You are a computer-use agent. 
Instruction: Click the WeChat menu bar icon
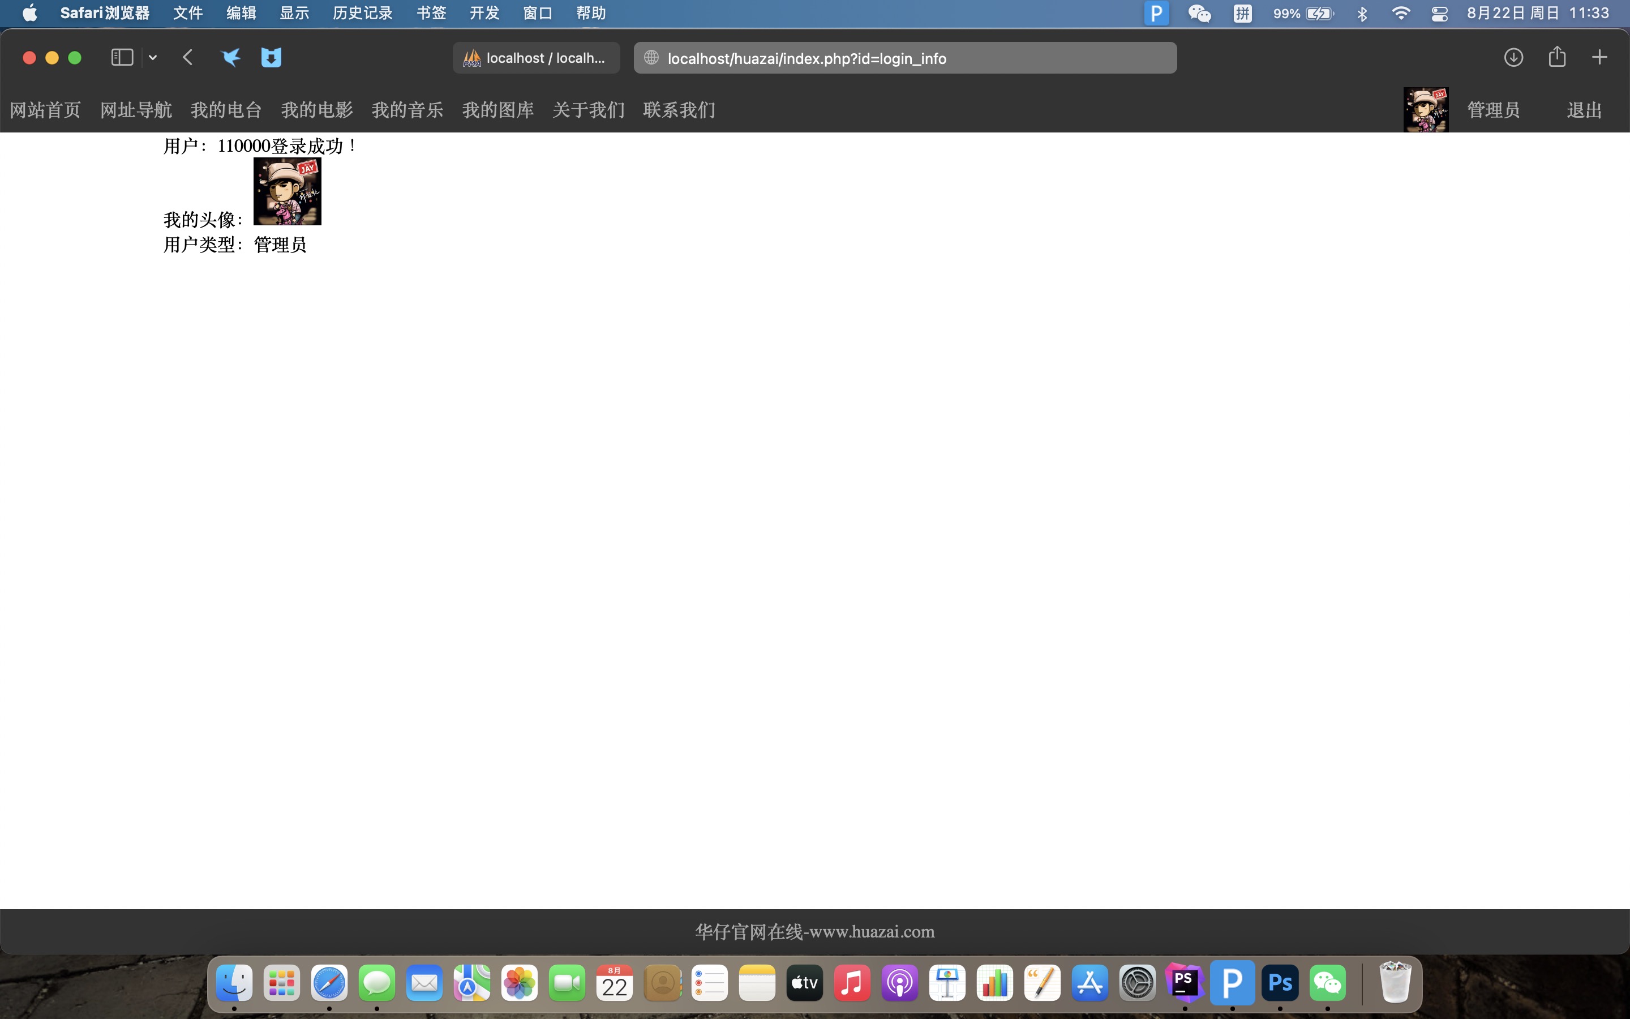click(x=1199, y=14)
